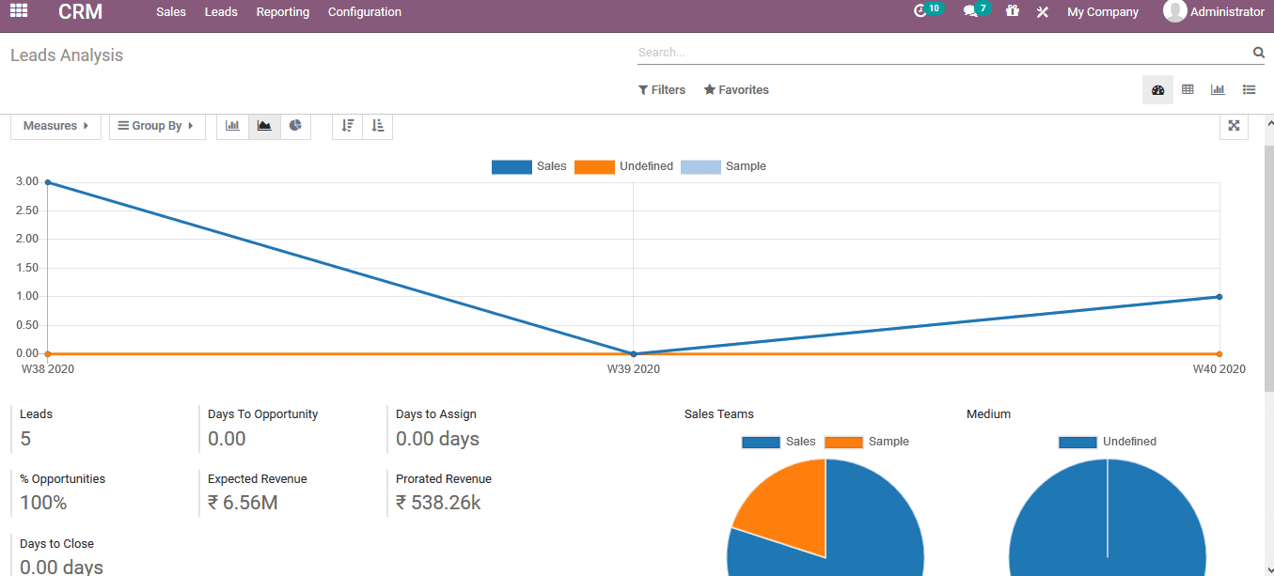Toggle the line chart type
This screenshot has width=1274, height=576.
pyautogui.click(x=264, y=126)
